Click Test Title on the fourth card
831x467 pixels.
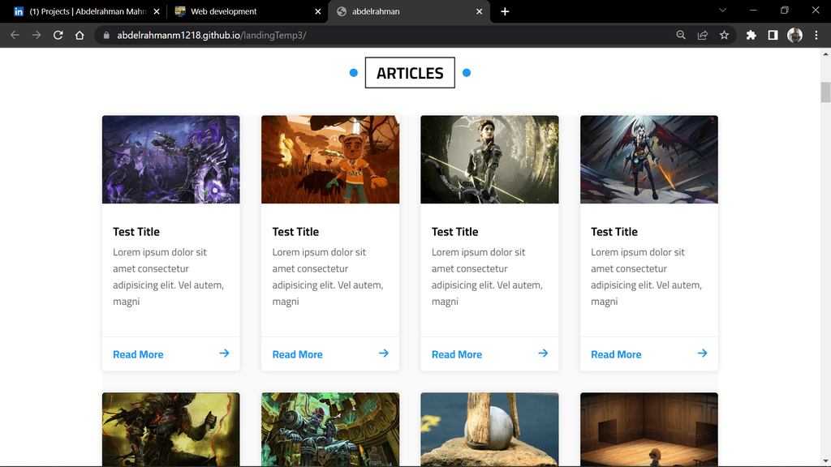coord(614,231)
